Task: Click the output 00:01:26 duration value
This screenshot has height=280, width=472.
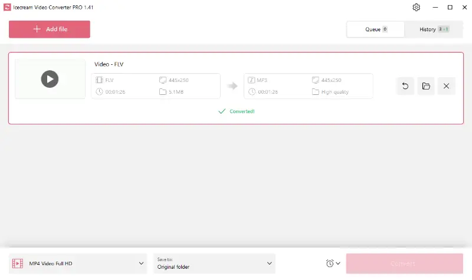Action: [268, 92]
